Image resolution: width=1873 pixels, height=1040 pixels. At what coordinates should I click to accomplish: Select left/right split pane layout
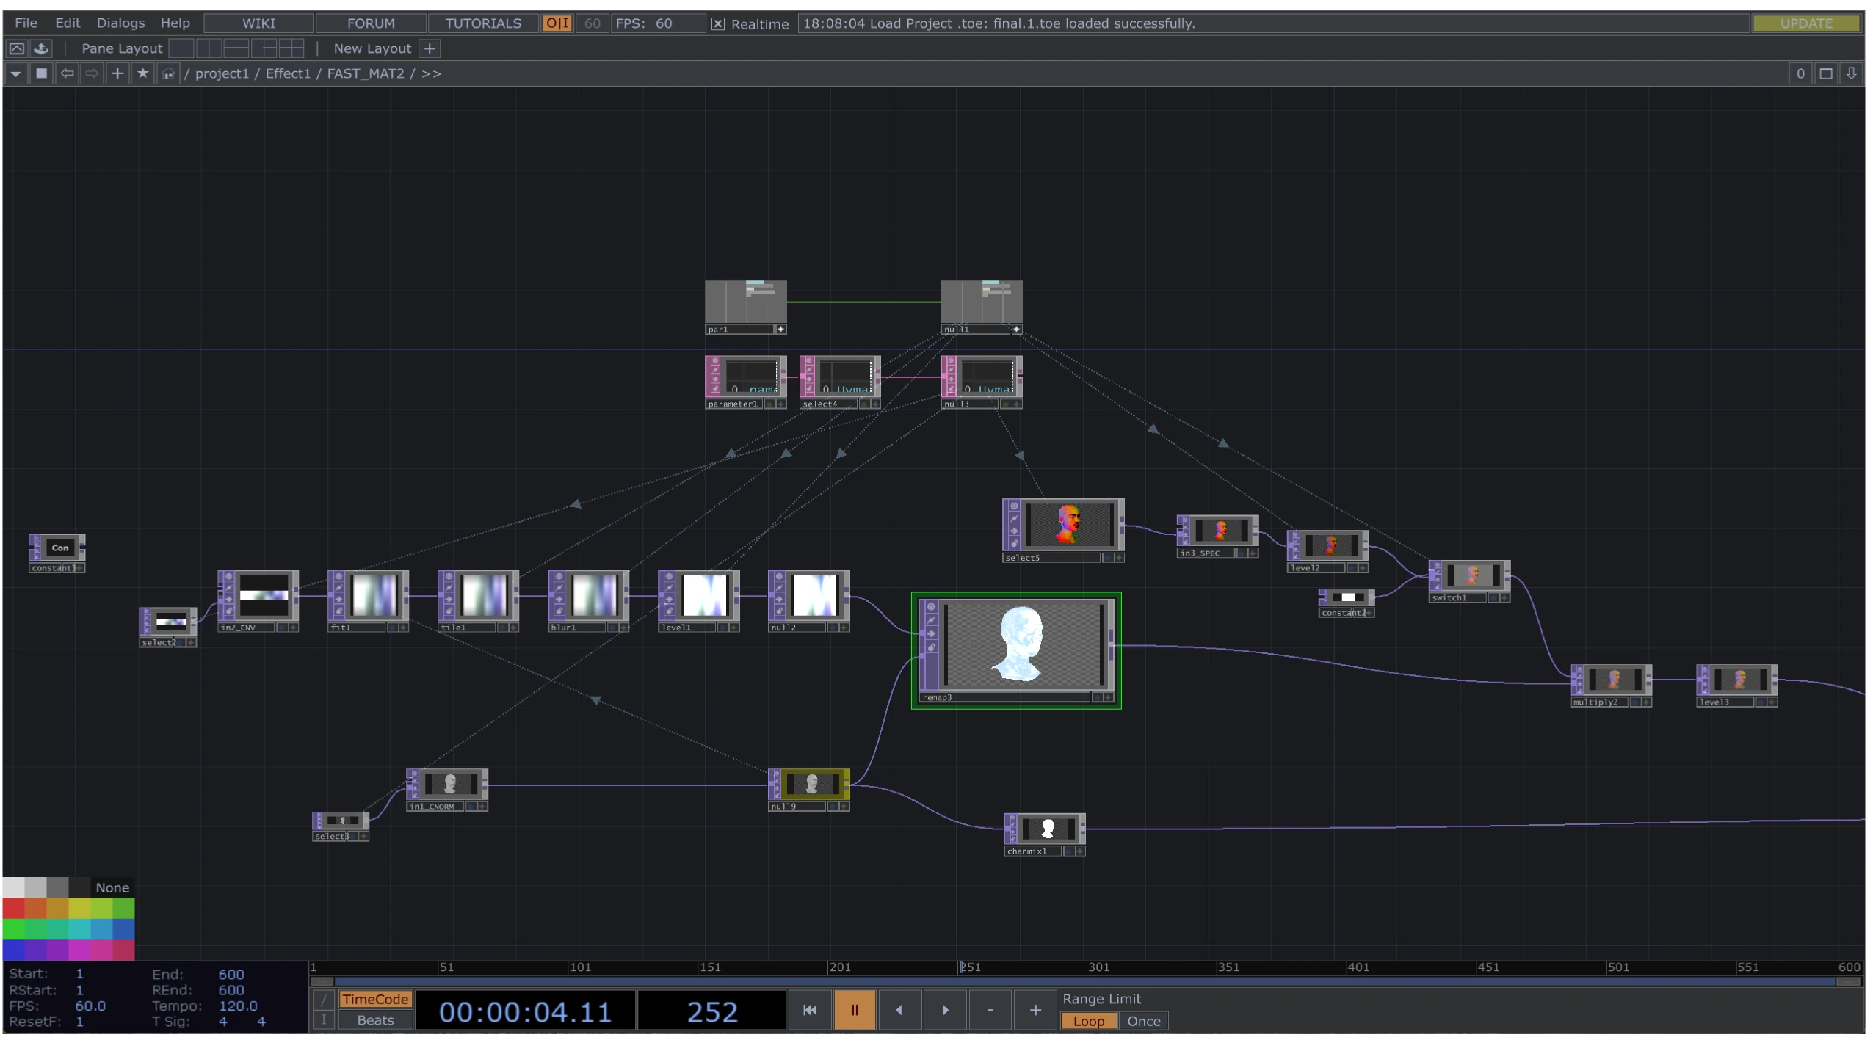click(x=209, y=48)
